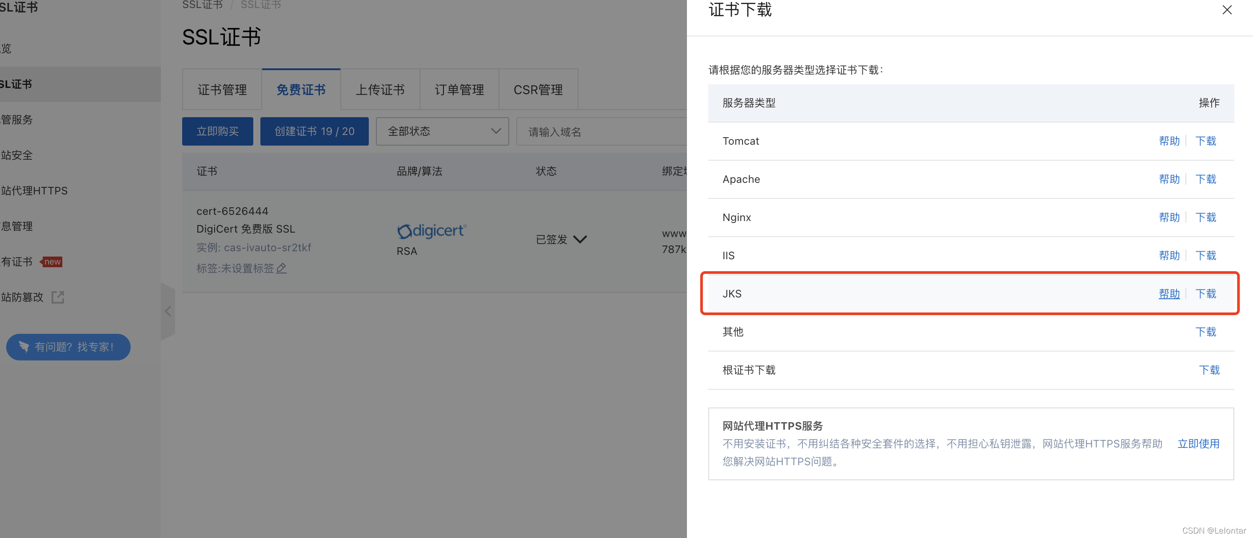This screenshot has height=538, width=1253.
Task: Click the 'new' badge in sidebar
Action: [x=52, y=261]
